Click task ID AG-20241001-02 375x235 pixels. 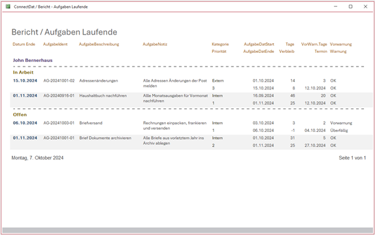(x=59, y=80)
